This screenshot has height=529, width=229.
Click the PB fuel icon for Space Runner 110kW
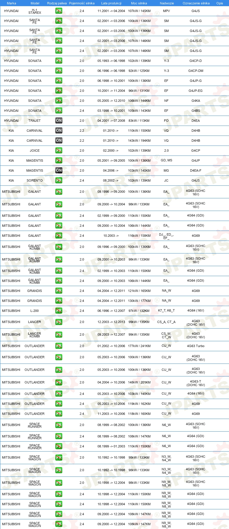[x=59, y=446]
